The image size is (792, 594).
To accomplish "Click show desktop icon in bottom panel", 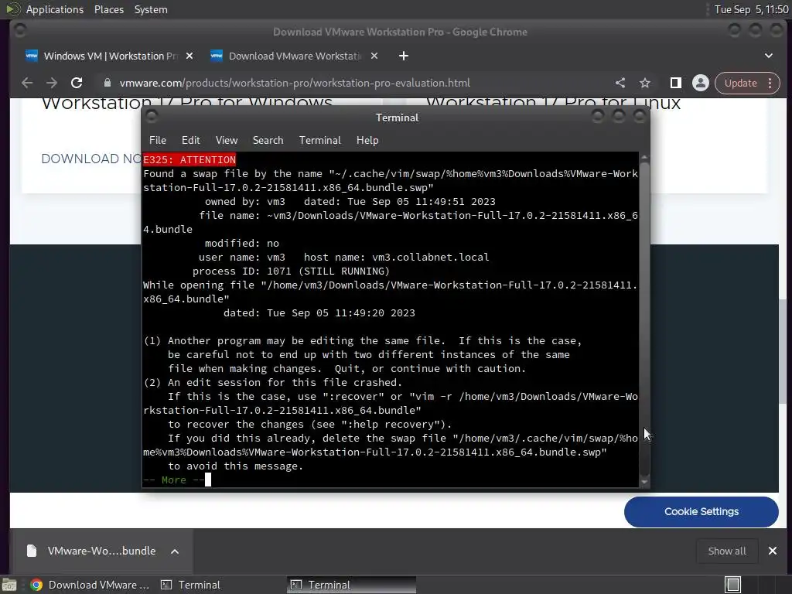I will click(x=9, y=585).
